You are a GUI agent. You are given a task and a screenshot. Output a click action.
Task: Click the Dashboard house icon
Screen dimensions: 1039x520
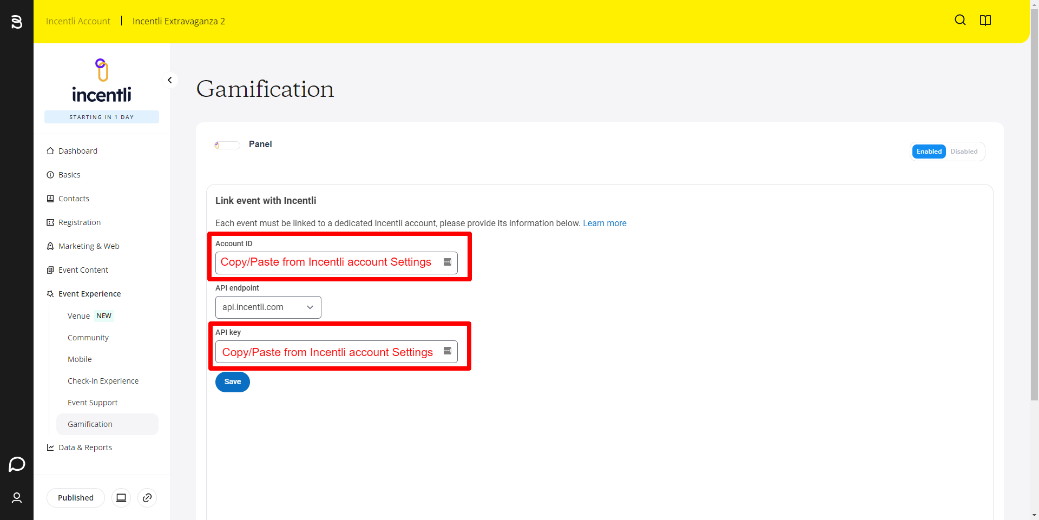click(x=50, y=151)
